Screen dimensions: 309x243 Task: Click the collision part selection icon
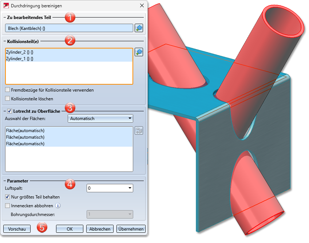[x=139, y=52]
